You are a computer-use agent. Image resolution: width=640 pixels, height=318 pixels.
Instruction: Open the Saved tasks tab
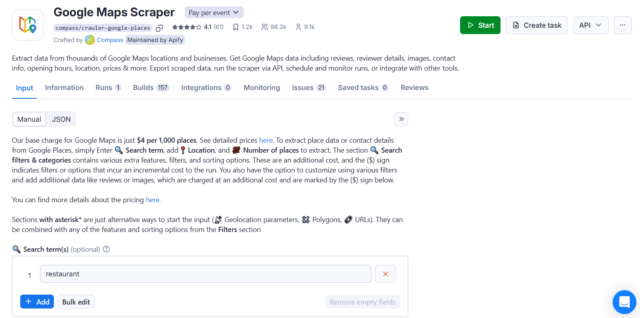pos(363,88)
